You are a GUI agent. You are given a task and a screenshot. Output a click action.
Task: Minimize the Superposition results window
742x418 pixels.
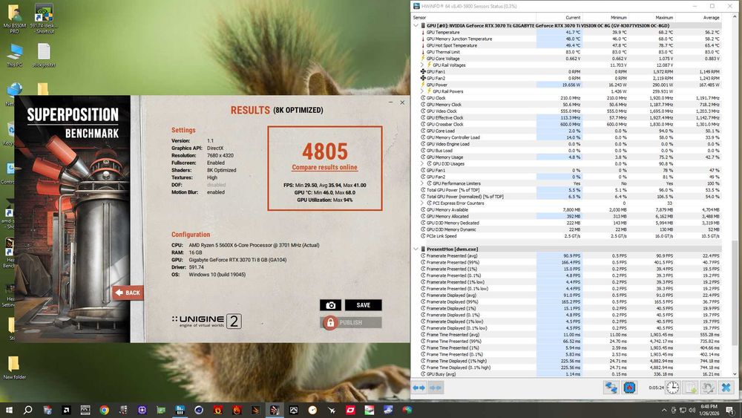390,102
